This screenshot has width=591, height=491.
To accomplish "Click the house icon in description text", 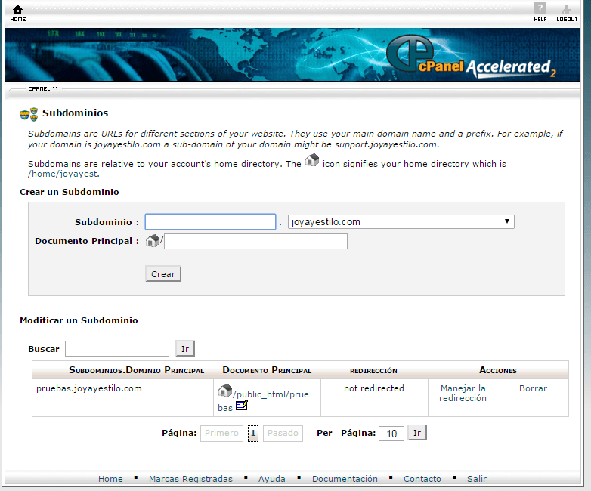I will click(311, 160).
